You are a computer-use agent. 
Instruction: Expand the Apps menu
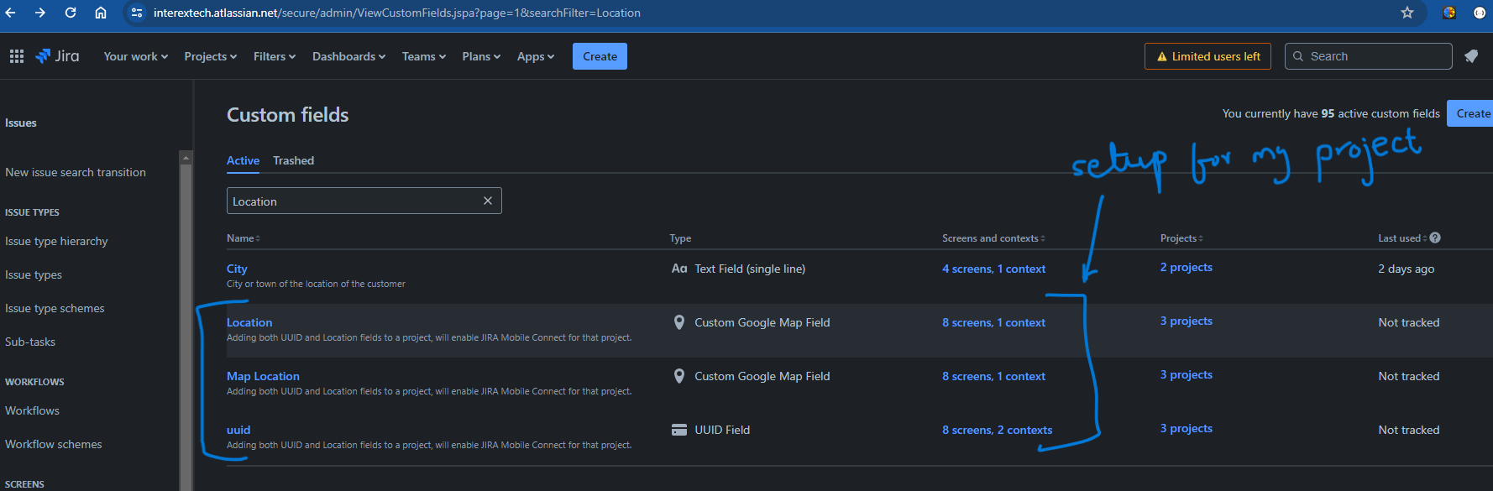point(536,56)
